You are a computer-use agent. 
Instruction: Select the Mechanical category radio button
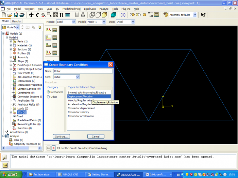[48, 92]
